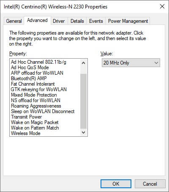Select Transmit Power property

(26, 117)
